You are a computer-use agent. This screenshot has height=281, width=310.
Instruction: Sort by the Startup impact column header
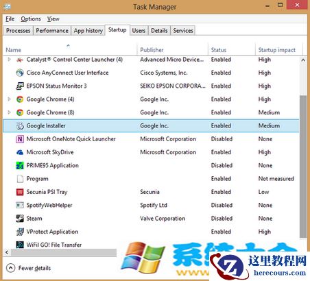click(x=279, y=50)
